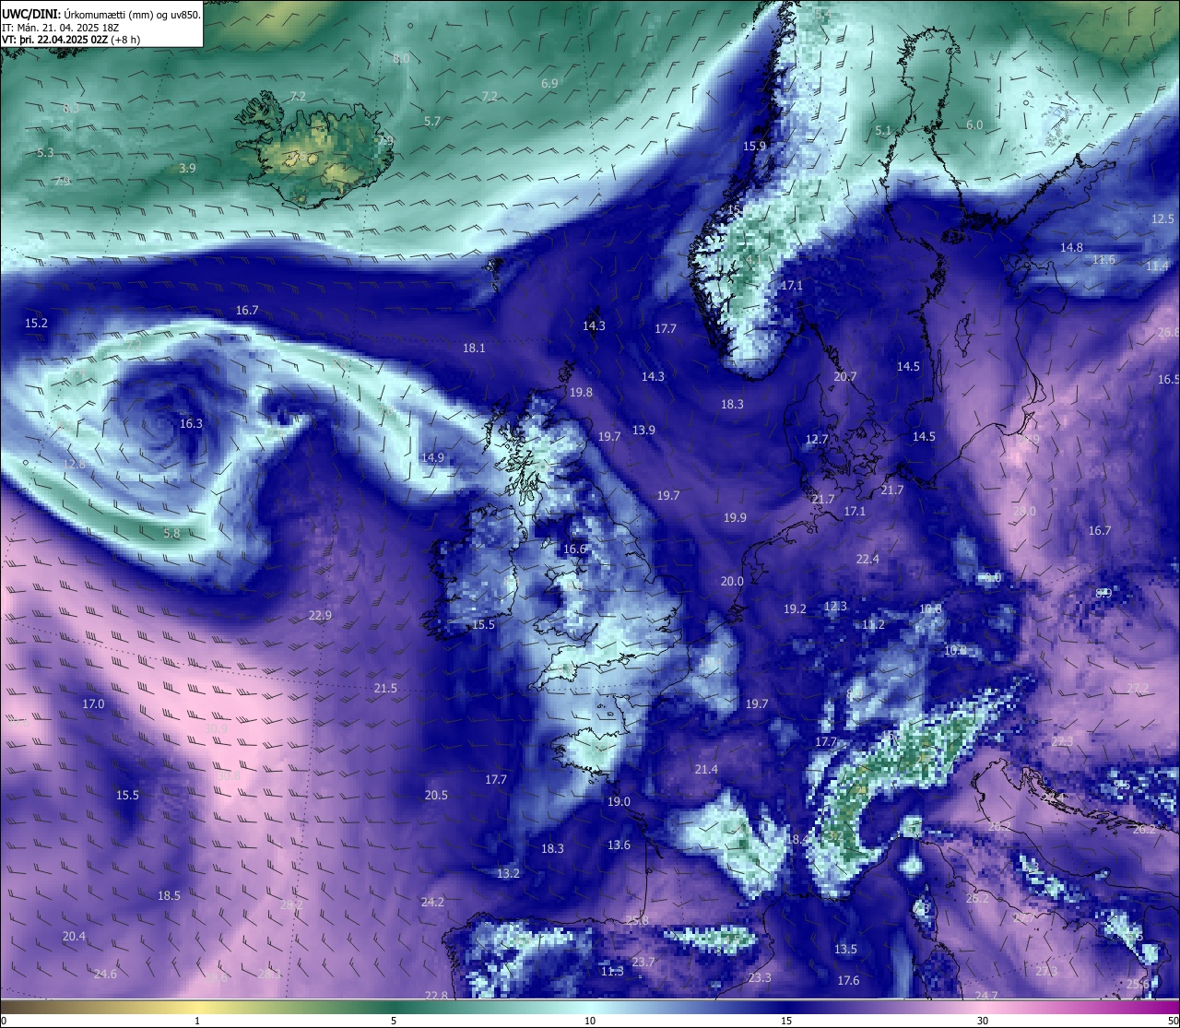The image size is (1180, 1028).
Task: Click the 20.5 value in the Bay of Biscay
Action: 436,796
